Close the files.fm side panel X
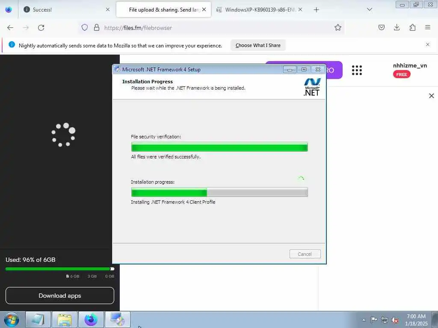Viewport: 438px width, 328px height. click(x=431, y=96)
